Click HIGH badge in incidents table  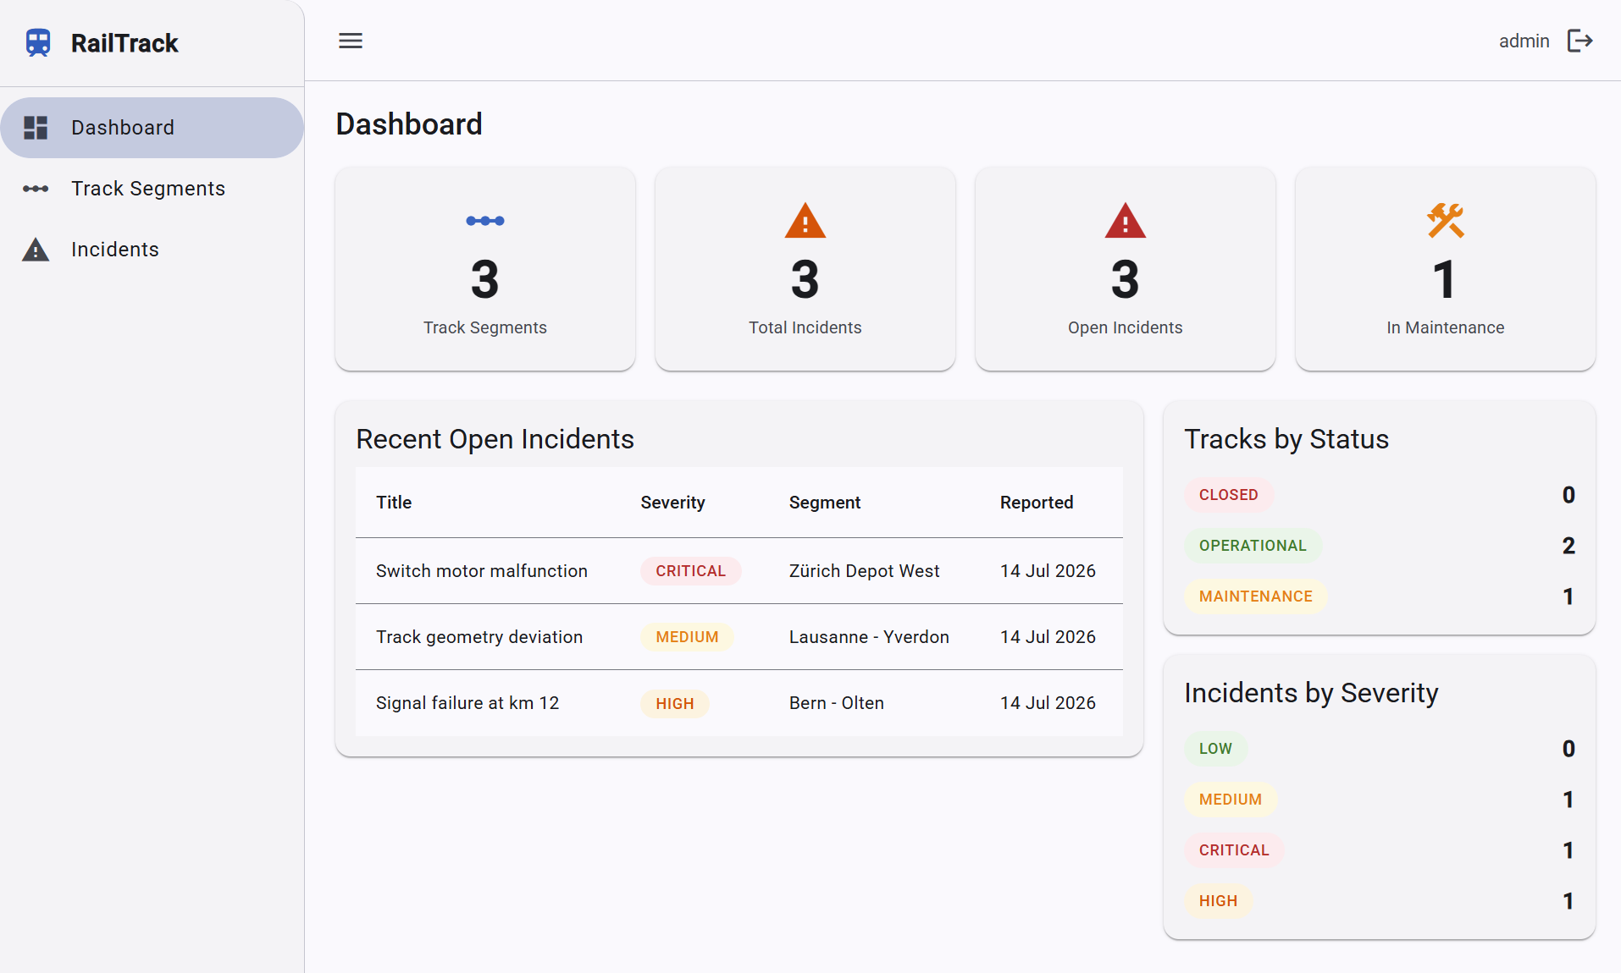(x=675, y=703)
